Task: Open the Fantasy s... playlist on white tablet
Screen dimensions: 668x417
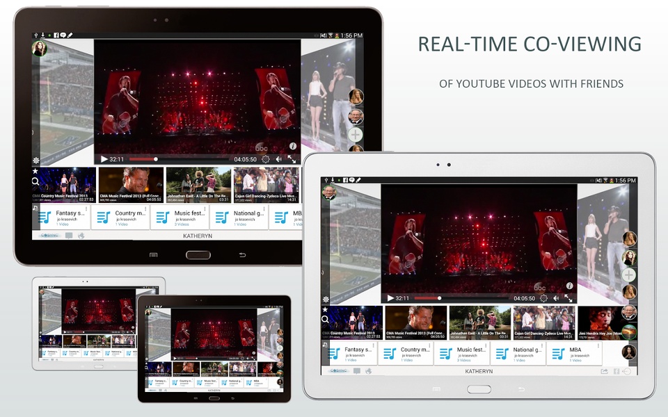Action: (350, 354)
